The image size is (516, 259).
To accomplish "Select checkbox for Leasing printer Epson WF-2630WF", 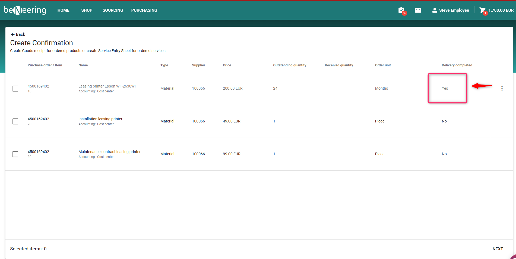I will click(15, 89).
